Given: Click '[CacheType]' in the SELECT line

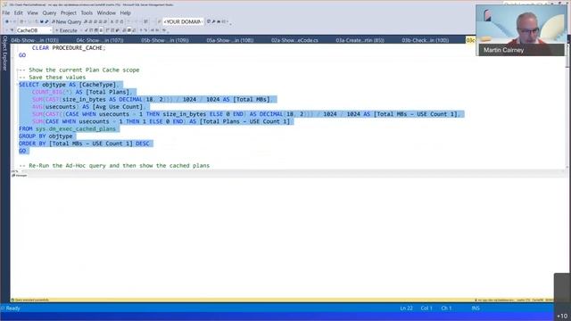Looking at the screenshot, I should pyautogui.click(x=97, y=85).
